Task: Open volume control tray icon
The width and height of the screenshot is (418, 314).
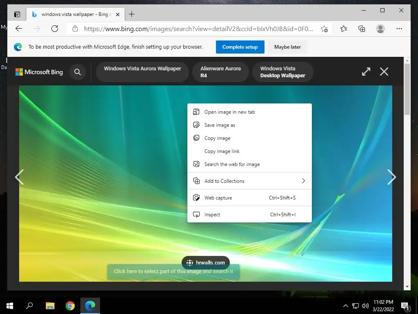Action: click(x=365, y=306)
